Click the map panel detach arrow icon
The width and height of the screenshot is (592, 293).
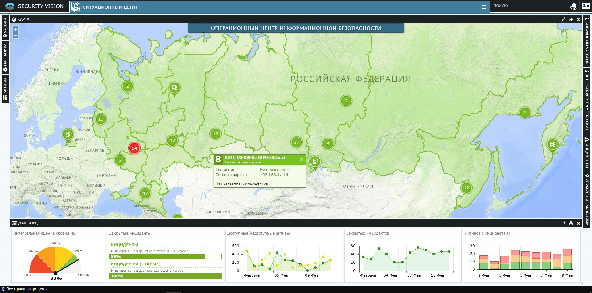click(x=571, y=19)
